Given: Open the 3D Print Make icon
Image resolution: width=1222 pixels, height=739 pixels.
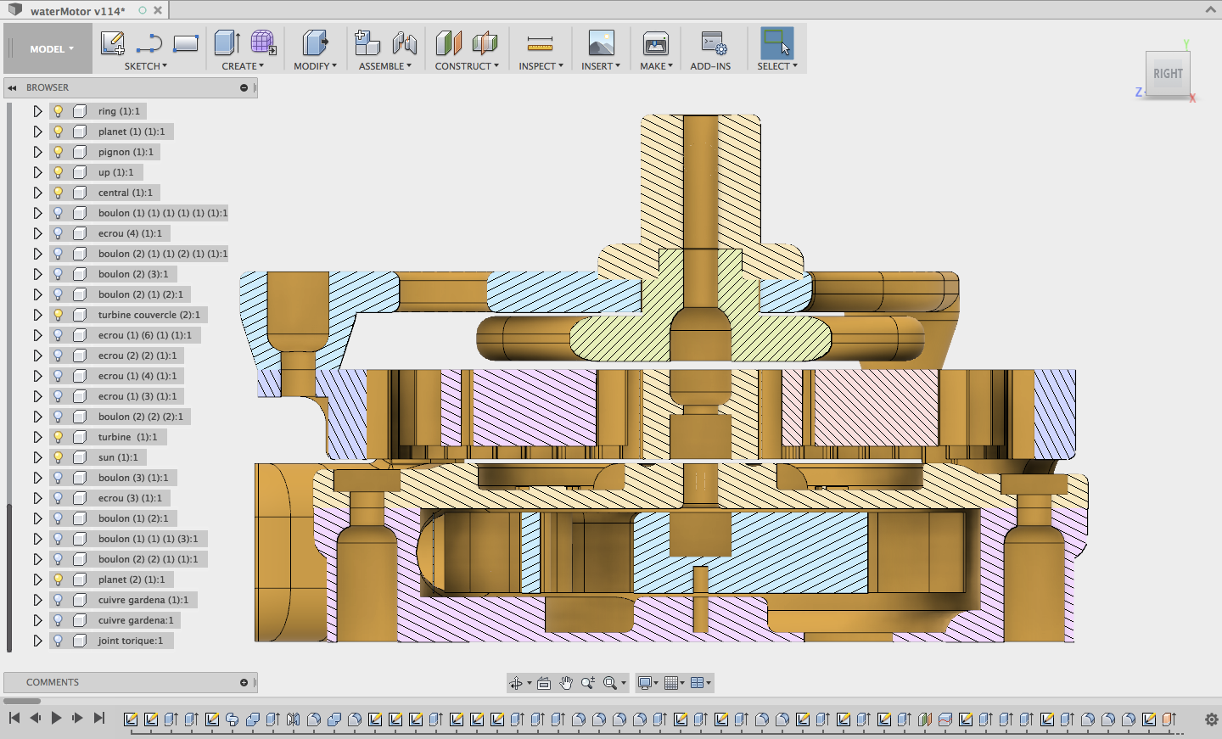Looking at the screenshot, I should coord(656,43).
